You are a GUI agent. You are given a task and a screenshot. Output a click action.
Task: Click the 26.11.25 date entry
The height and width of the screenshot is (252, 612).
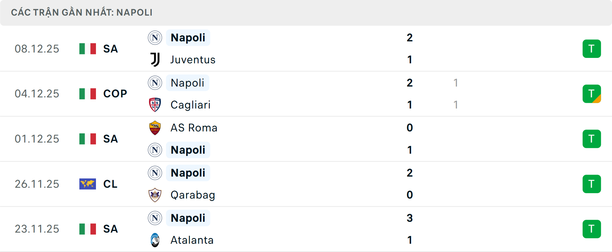[x=37, y=184]
